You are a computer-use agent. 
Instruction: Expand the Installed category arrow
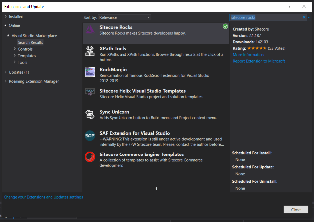pos(6,17)
